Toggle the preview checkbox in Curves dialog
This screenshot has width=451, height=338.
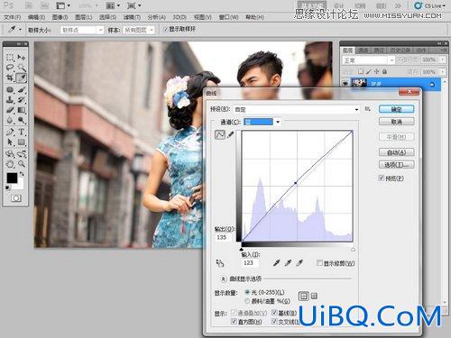(381, 178)
